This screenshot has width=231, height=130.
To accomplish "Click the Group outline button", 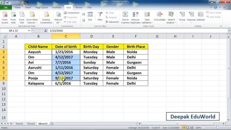I will click(182, 17).
